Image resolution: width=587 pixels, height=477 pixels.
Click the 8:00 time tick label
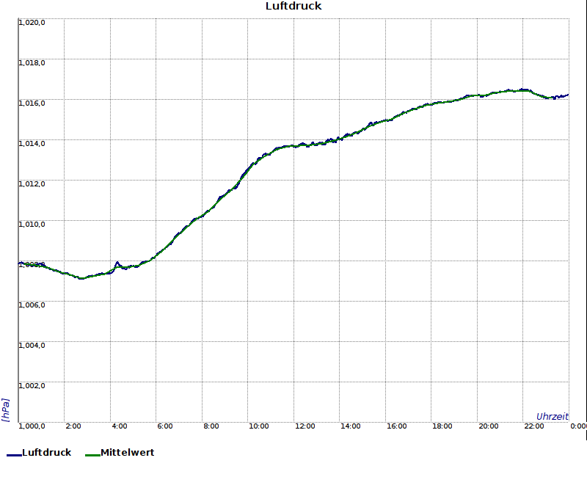[211, 426]
